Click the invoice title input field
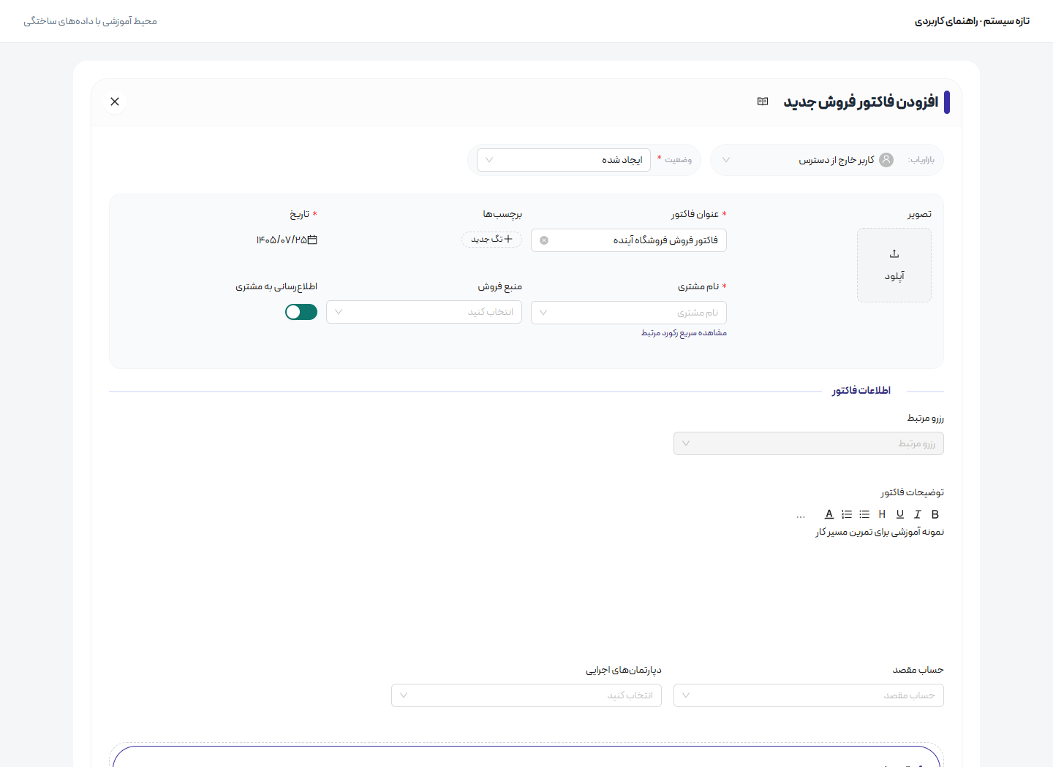 click(629, 240)
